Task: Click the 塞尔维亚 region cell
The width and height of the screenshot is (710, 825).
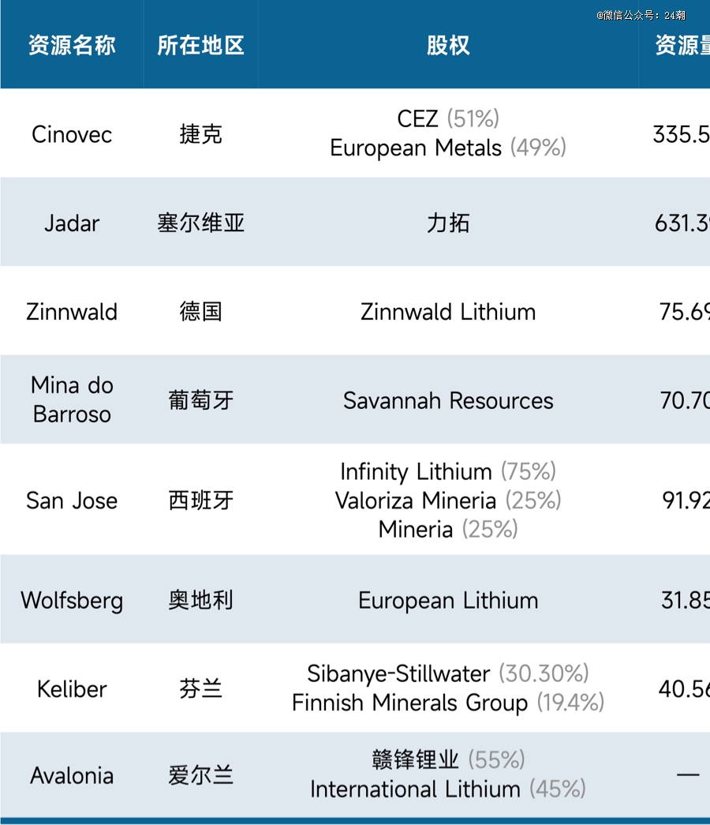Action: 201,223
